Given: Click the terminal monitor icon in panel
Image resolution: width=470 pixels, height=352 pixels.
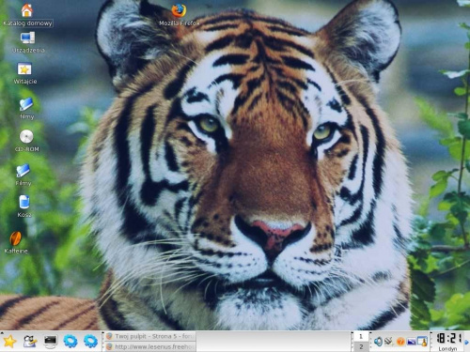Looking at the screenshot, I should tap(50, 342).
